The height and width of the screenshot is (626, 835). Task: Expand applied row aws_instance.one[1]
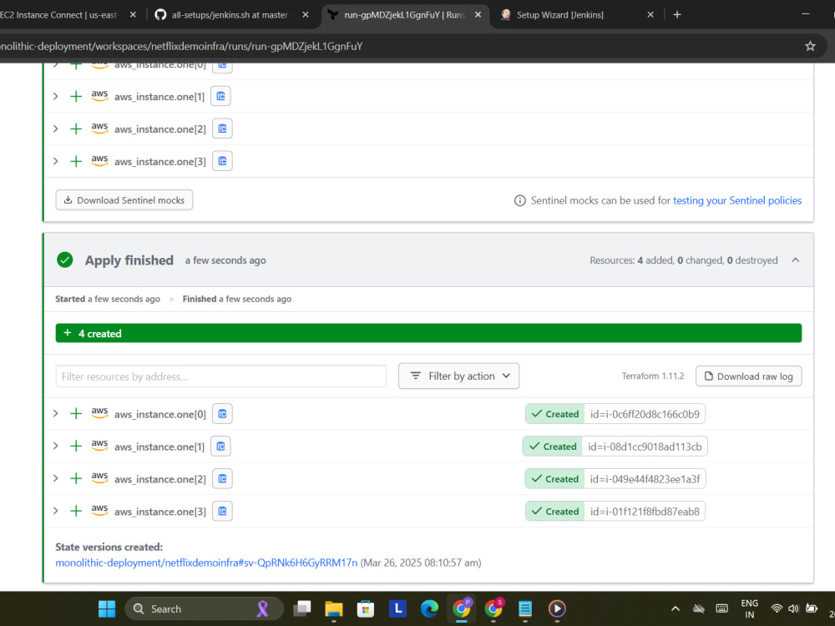[55, 446]
